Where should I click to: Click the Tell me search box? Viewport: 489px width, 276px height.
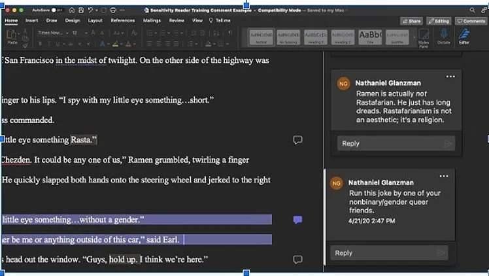coord(220,20)
